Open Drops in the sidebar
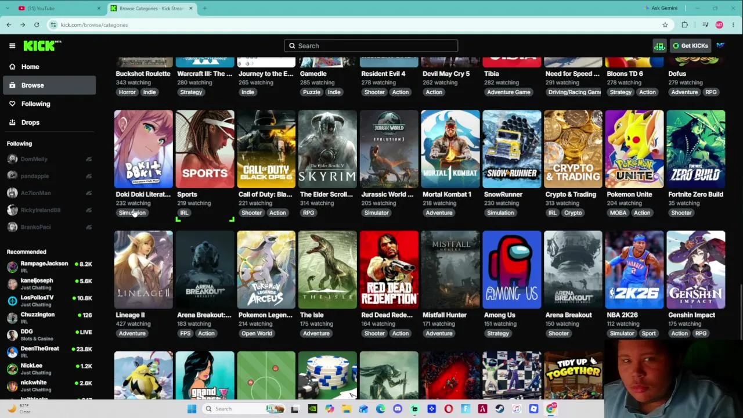743x418 pixels. pos(48,122)
